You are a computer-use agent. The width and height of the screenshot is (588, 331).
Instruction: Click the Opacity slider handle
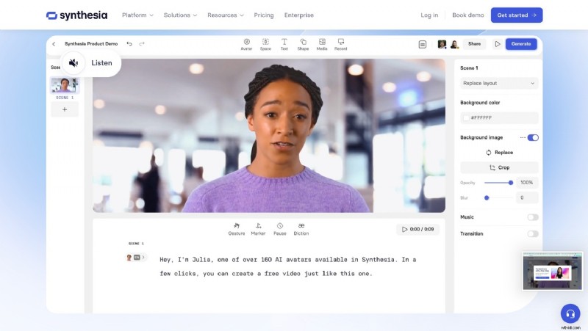pyautogui.click(x=511, y=183)
